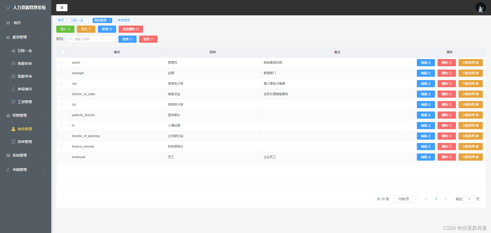Select 角色管理 in the sidebar
Viewport: 491px width, 233px height.
[x=25, y=129]
